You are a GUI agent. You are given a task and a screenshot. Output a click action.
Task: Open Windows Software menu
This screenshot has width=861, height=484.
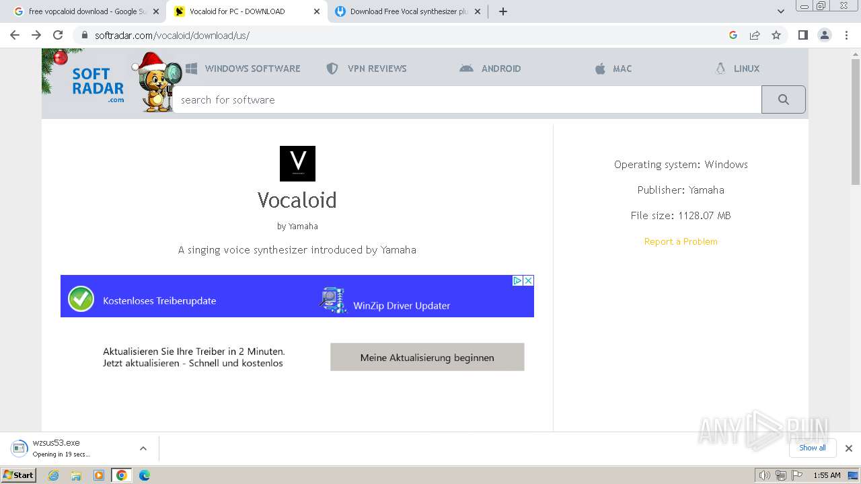click(243, 69)
